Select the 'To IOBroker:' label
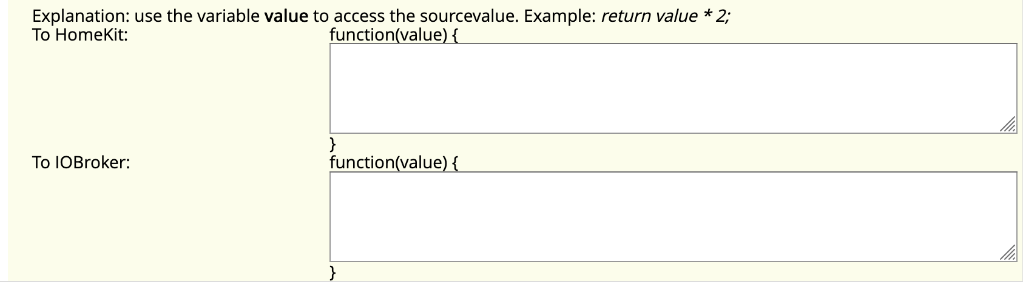 (81, 163)
